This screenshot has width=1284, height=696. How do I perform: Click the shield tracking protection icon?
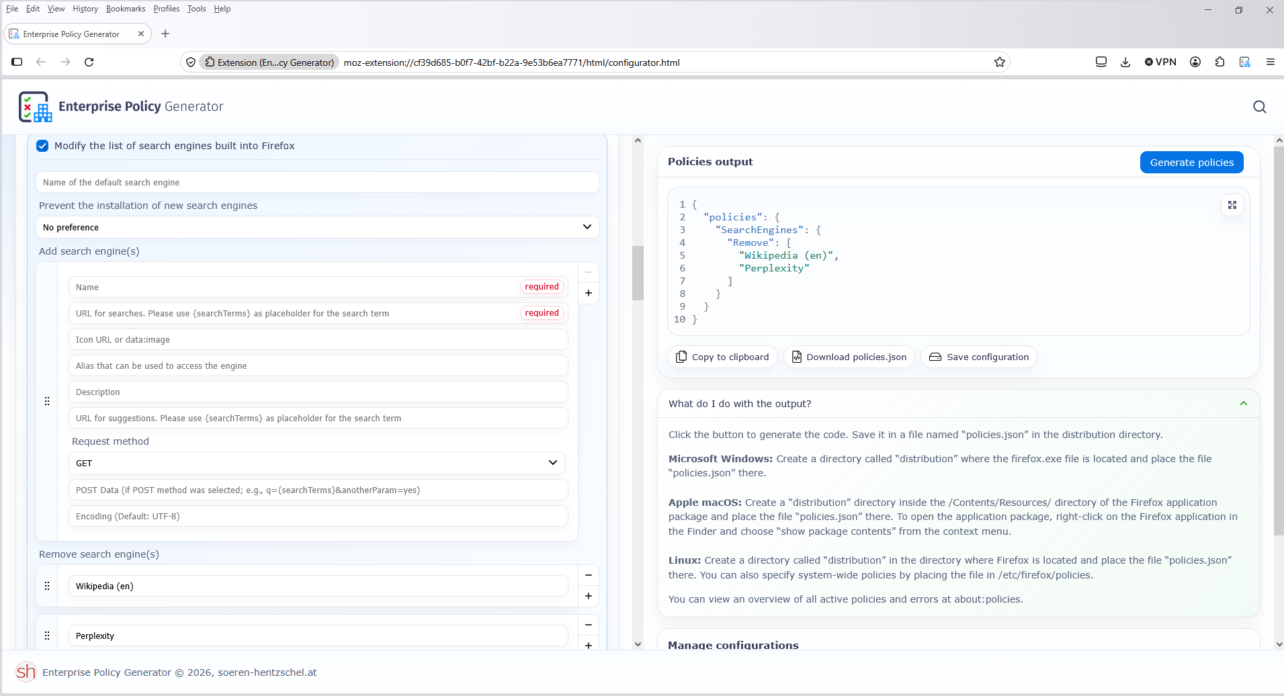191,62
